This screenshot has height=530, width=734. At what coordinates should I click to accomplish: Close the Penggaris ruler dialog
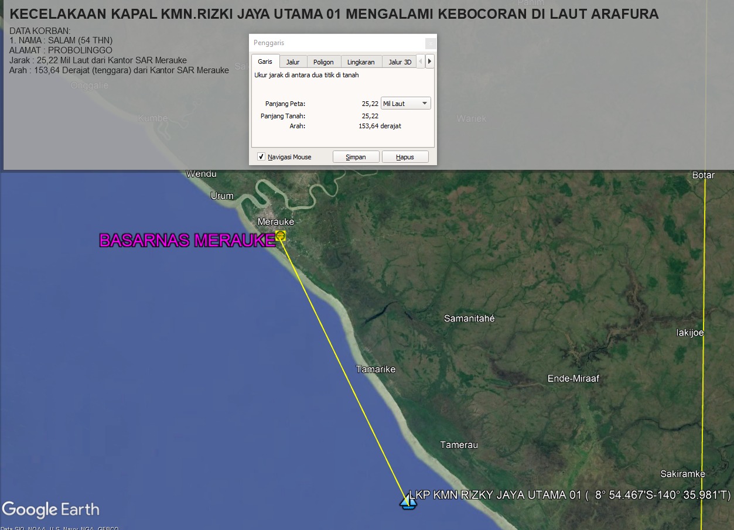(x=431, y=43)
